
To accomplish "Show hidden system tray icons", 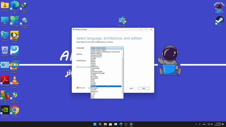I will (196, 124).
